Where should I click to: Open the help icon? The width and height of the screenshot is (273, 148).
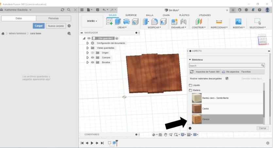[x=259, y=10]
